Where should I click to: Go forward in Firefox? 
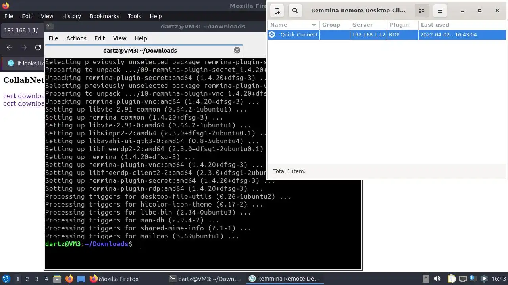pyautogui.click(x=24, y=47)
